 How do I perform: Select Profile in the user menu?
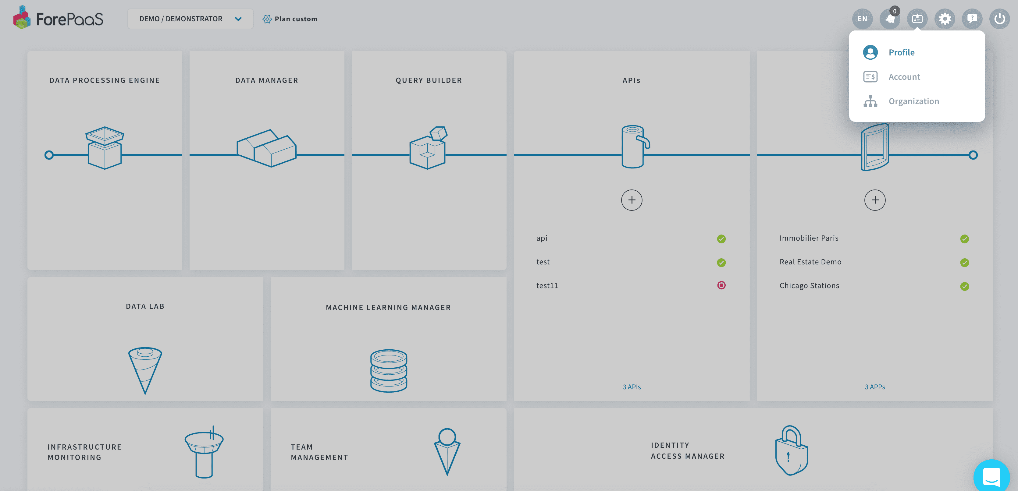pyautogui.click(x=902, y=52)
